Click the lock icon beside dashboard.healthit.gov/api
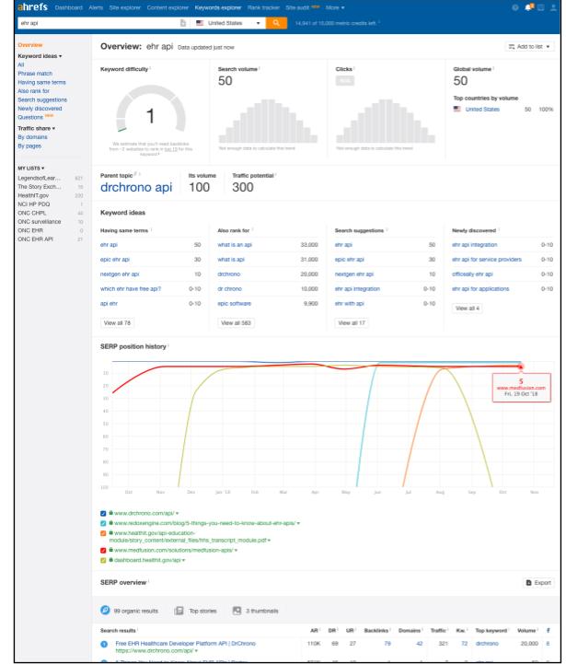Image resolution: width=566 pixels, height=664 pixels. coord(111,560)
